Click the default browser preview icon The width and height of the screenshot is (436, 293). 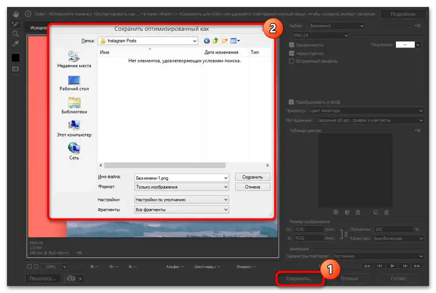pos(71,278)
